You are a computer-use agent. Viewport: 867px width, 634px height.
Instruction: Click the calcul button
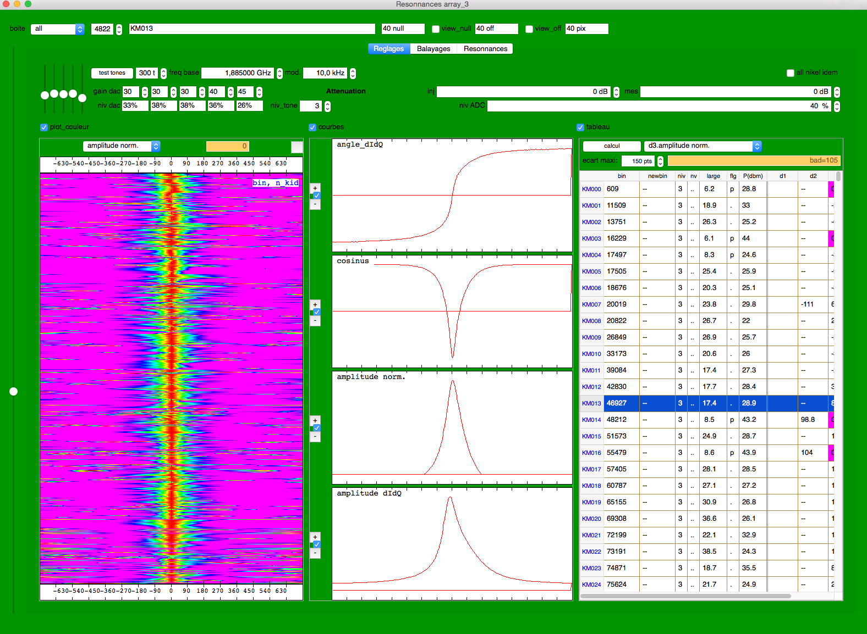tap(612, 146)
